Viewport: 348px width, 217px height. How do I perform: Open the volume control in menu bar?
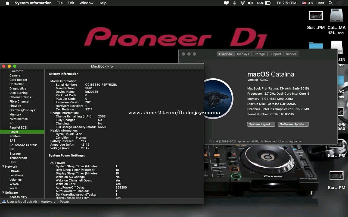tap(250, 3)
